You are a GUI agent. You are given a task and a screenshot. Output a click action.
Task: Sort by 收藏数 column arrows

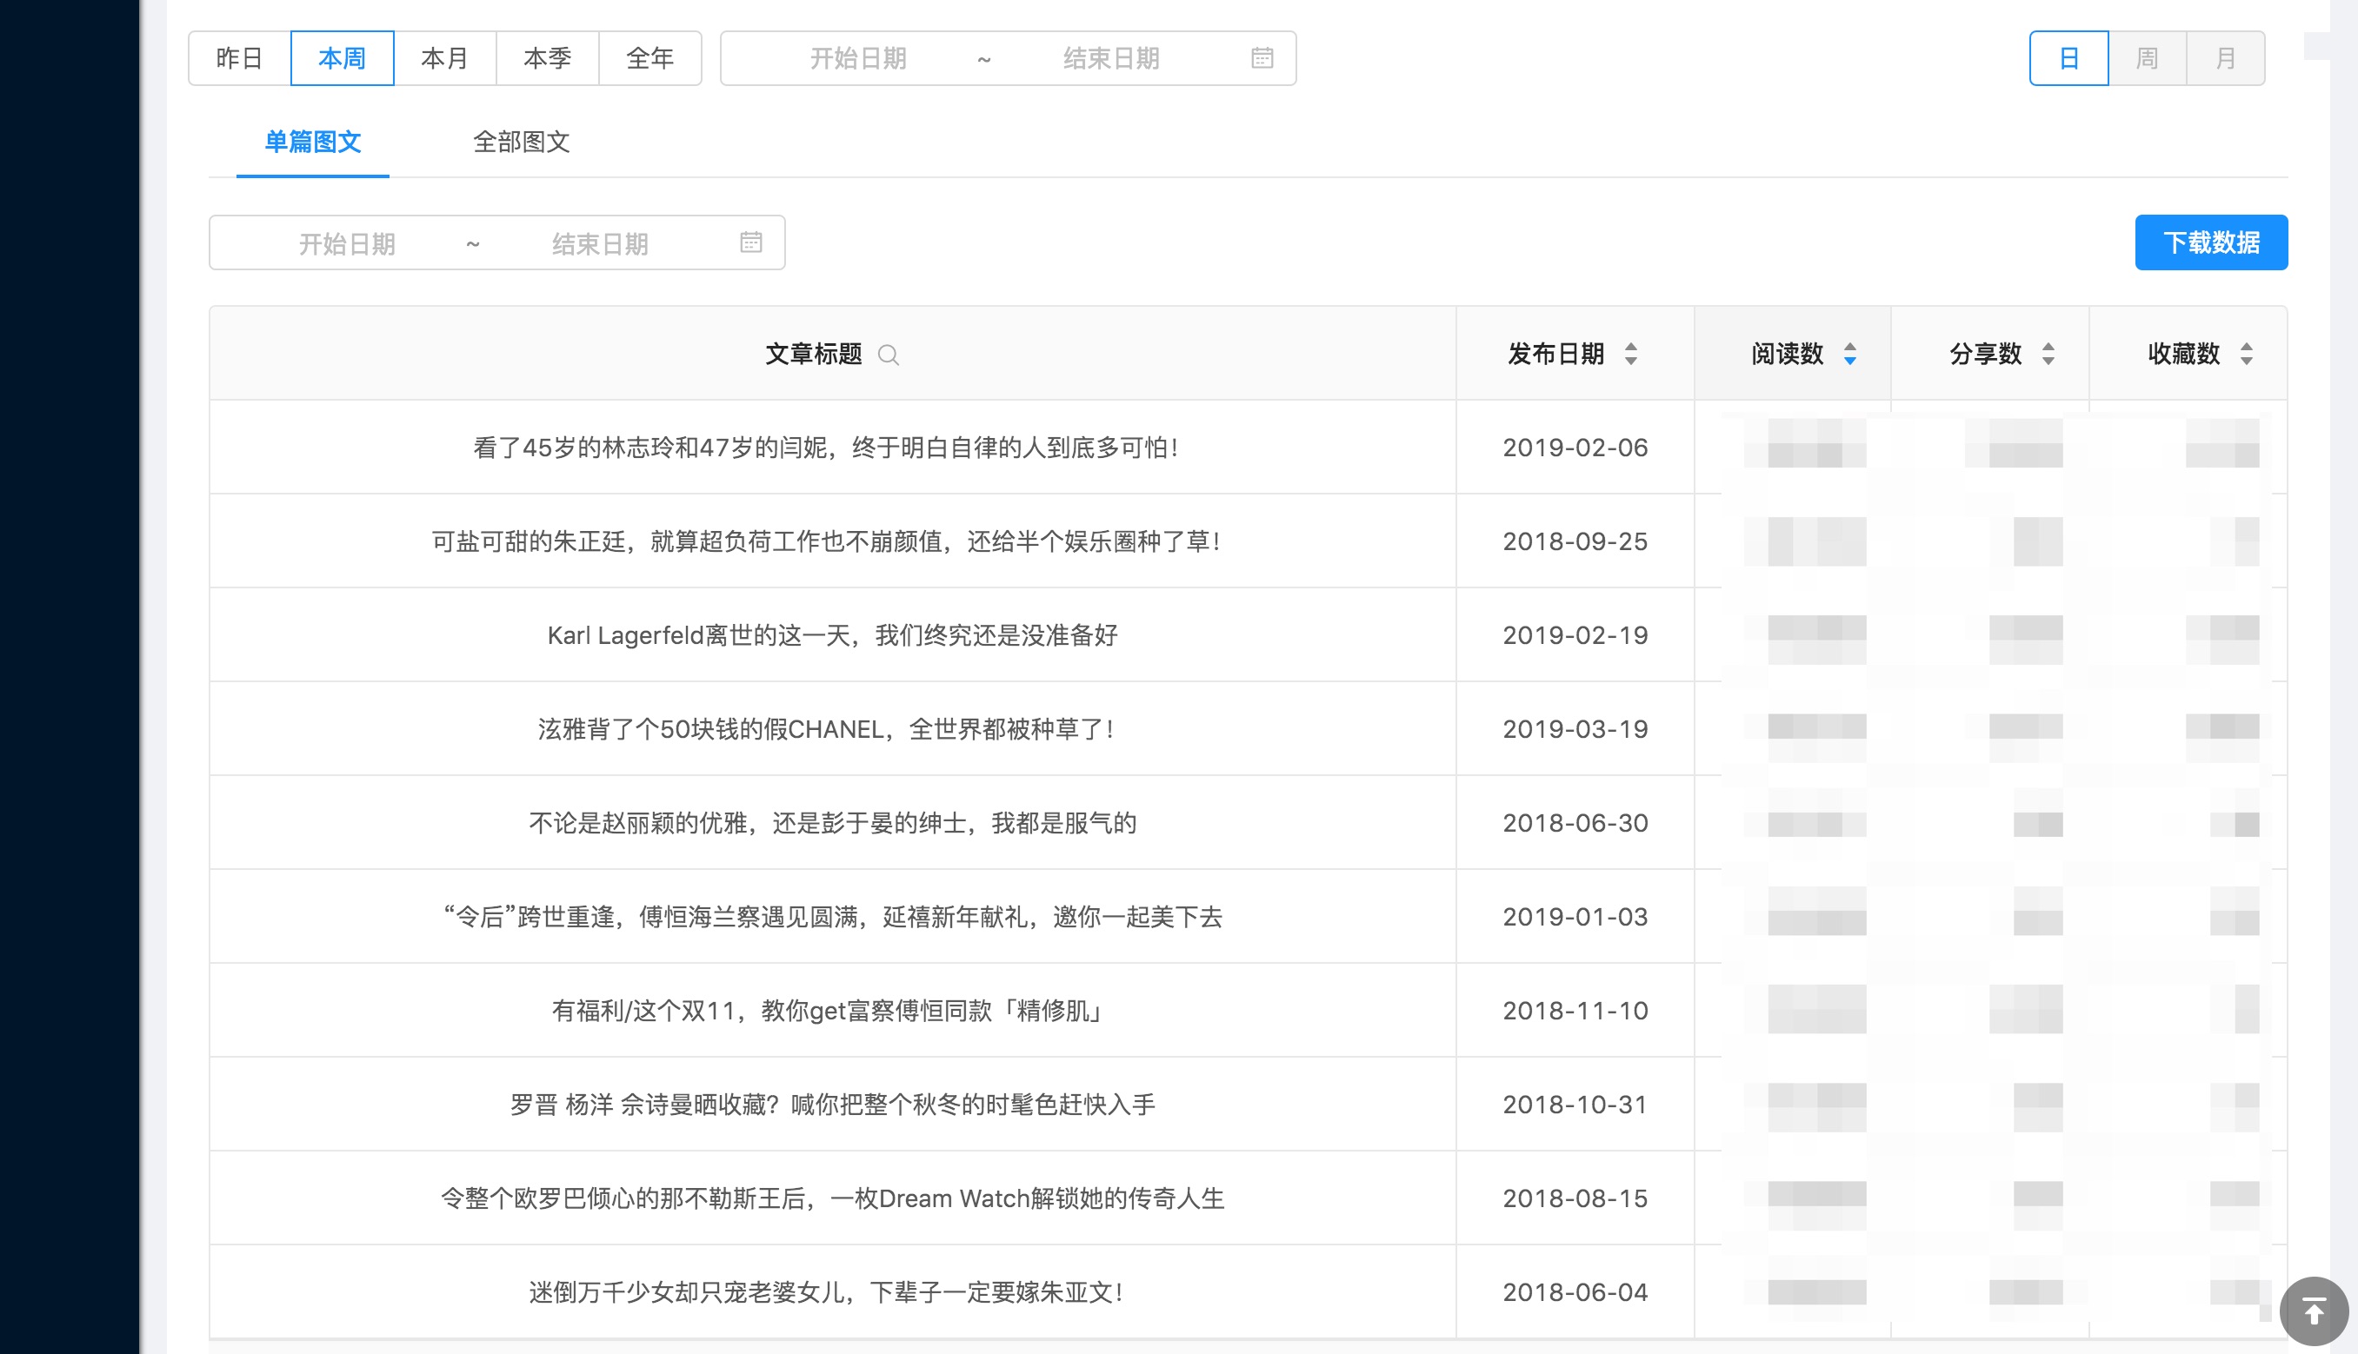[x=2246, y=355]
